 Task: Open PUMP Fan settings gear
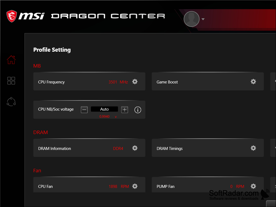253,186
